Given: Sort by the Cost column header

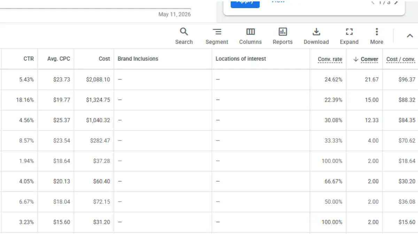Looking at the screenshot, I should click(104, 59).
